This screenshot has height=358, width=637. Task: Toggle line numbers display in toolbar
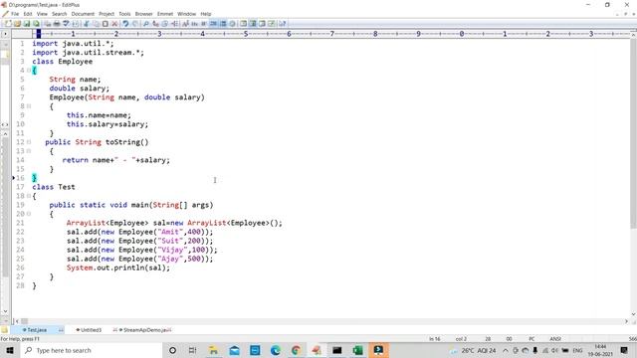click(223, 24)
